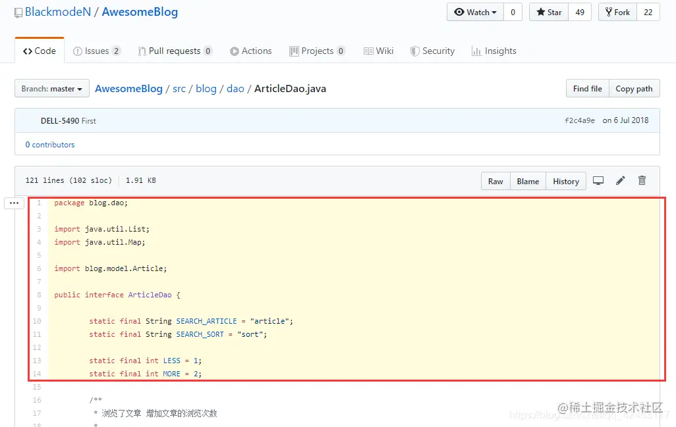Image resolution: width=676 pixels, height=427 pixels.
Task: Navigate to dao folder in breadcrumb
Action: 235,89
